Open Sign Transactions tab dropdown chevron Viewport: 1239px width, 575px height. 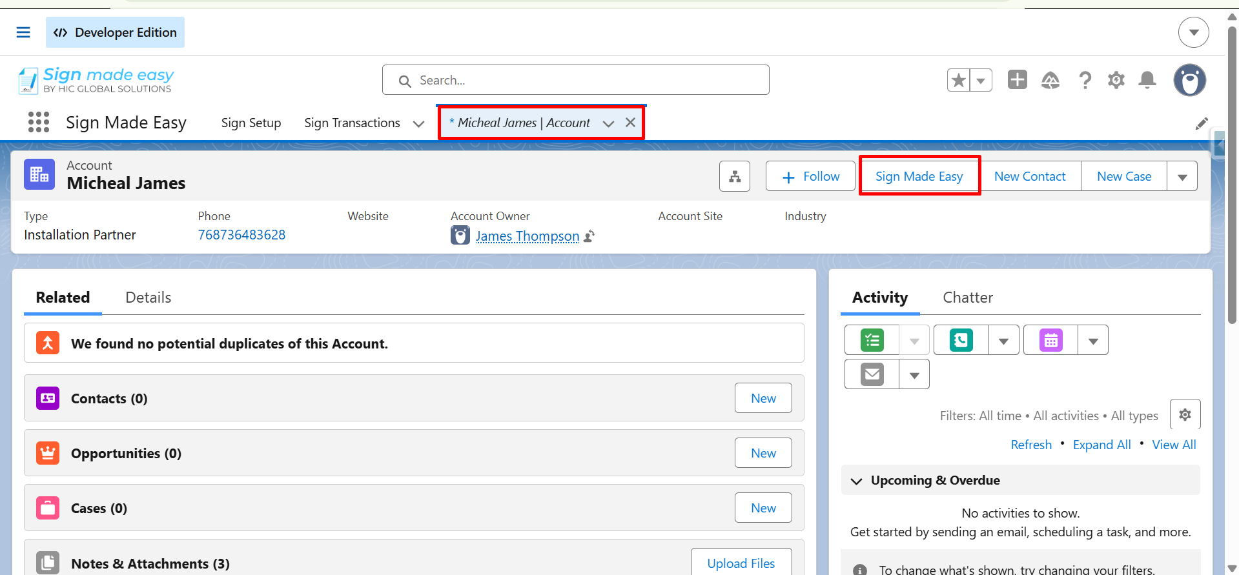point(418,123)
